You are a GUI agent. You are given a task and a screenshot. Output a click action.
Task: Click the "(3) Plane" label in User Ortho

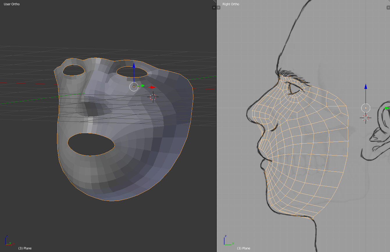[x=25, y=248]
